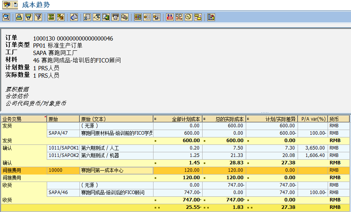Click the yellow-blue blocks toolbar icon
Image resolution: width=351 pixels, height=212 pixels.
tap(198, 17)
